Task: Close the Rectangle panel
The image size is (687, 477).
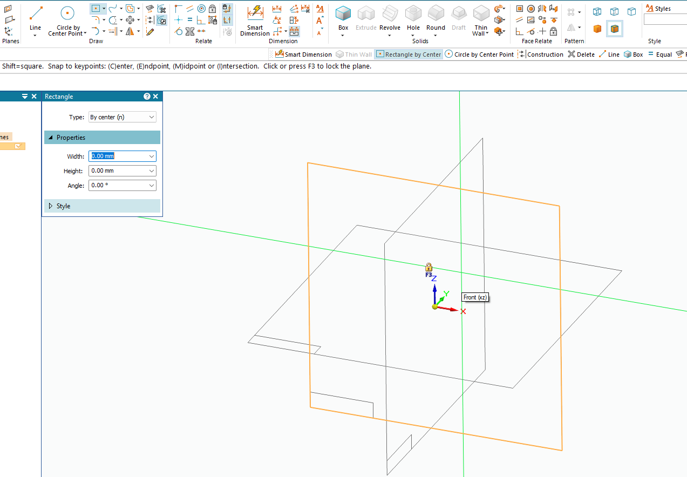Action: click(x=156, y=97)
